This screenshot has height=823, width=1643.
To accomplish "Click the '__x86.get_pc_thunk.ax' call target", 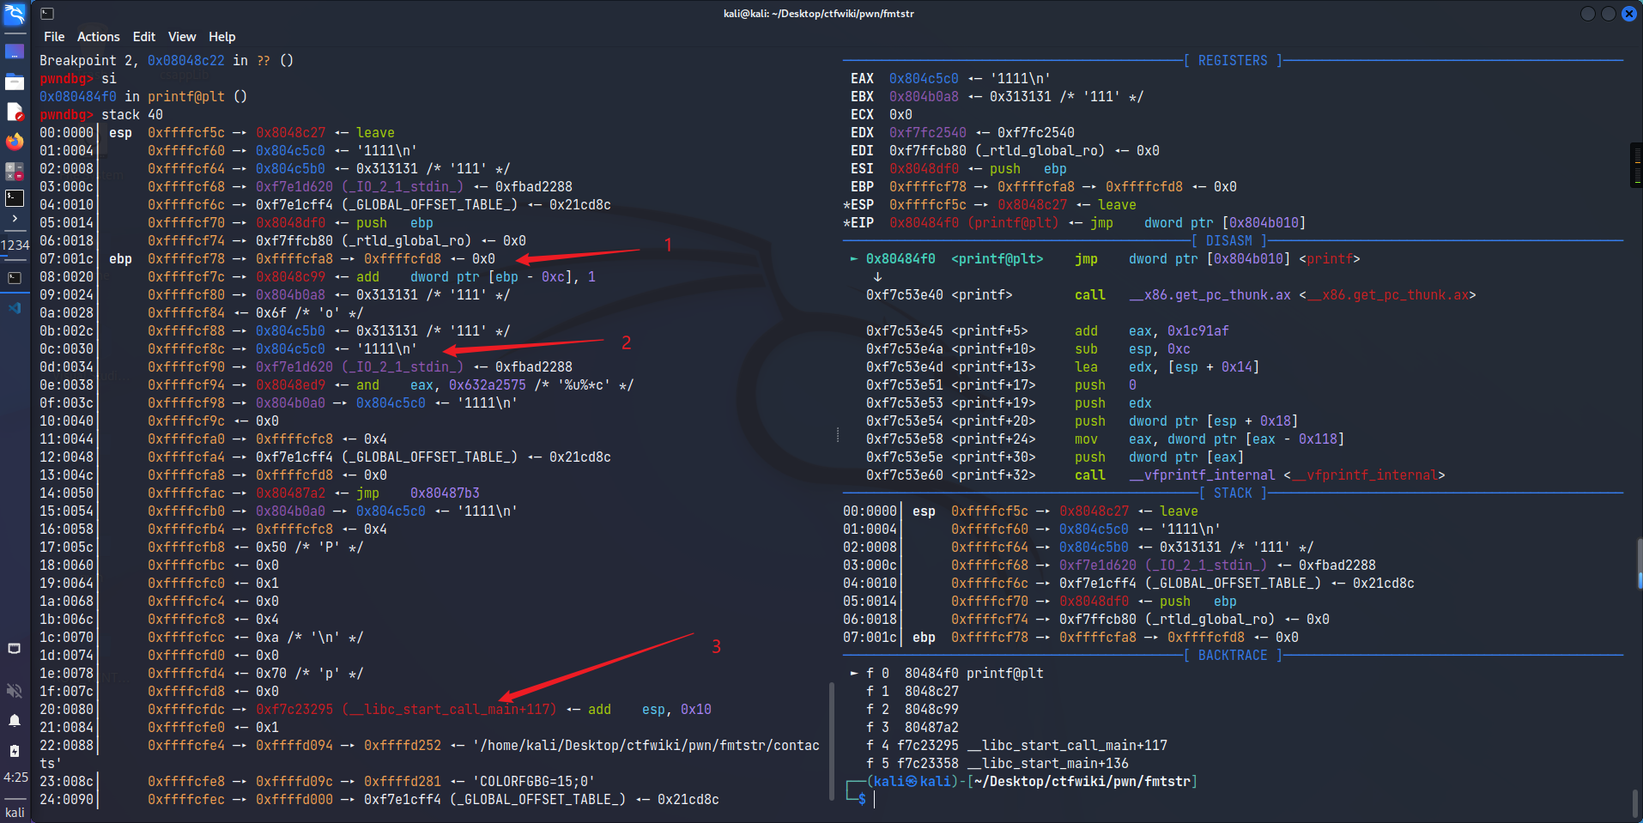I will click(x=1210, y=295).
